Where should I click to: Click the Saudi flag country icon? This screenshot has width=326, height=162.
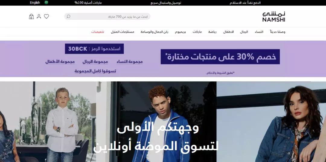46,2
